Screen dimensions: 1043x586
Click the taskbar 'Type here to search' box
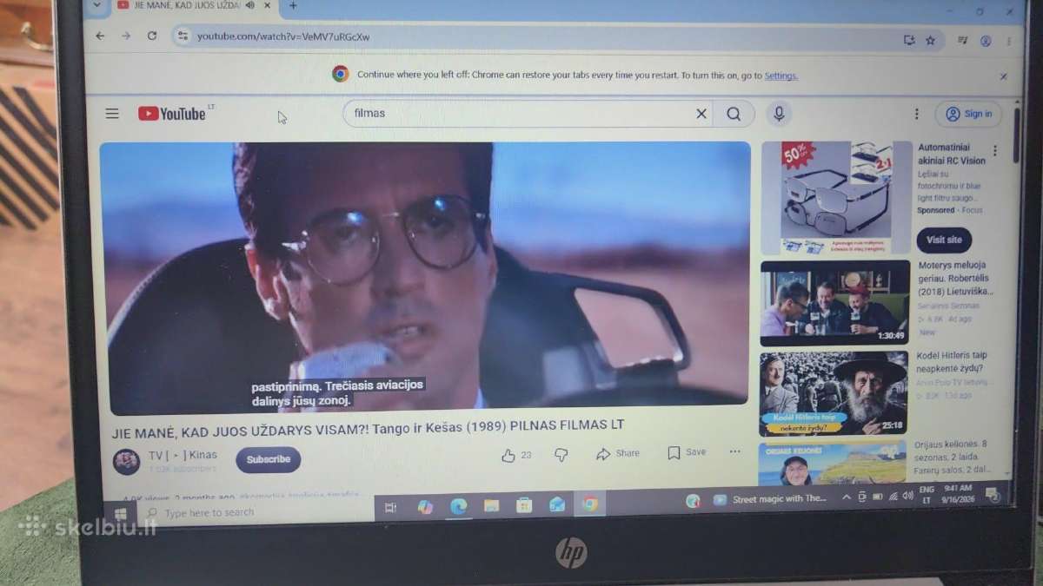pos(256,513)
